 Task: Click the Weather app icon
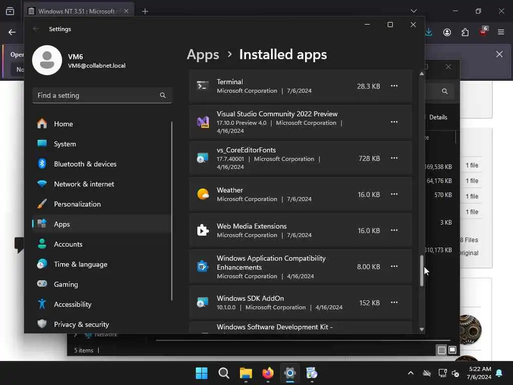click(203, 194)
